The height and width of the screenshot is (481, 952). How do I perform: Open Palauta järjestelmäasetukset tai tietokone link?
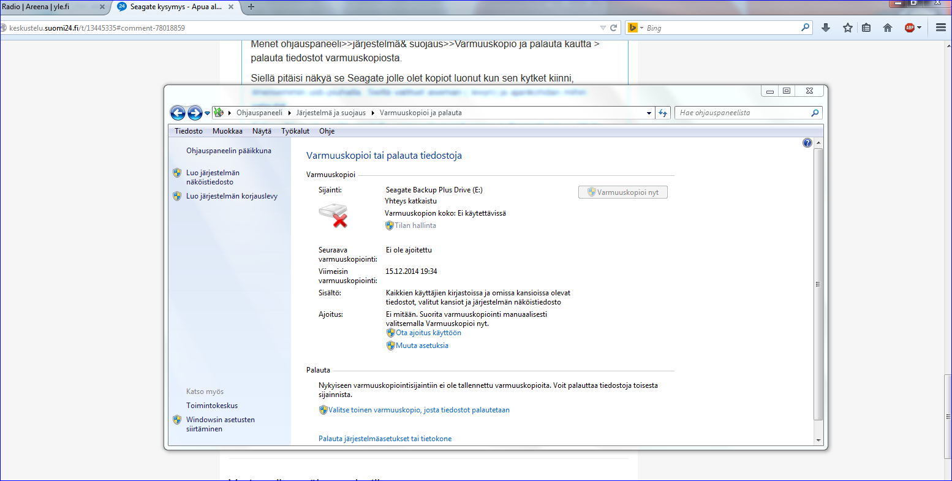(385, 439)
